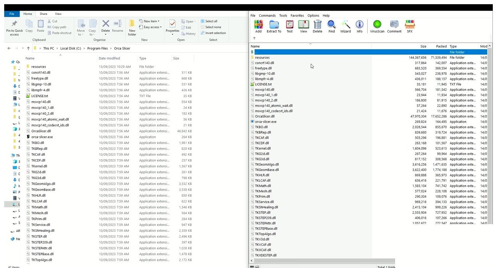The height and width of the screenshot is (268, 497).
Task: Click the Add icon in WinRAR toolbar
Action: (x=258, y=26)
